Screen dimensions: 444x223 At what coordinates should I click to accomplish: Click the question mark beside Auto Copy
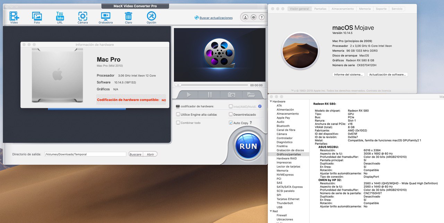251,123
